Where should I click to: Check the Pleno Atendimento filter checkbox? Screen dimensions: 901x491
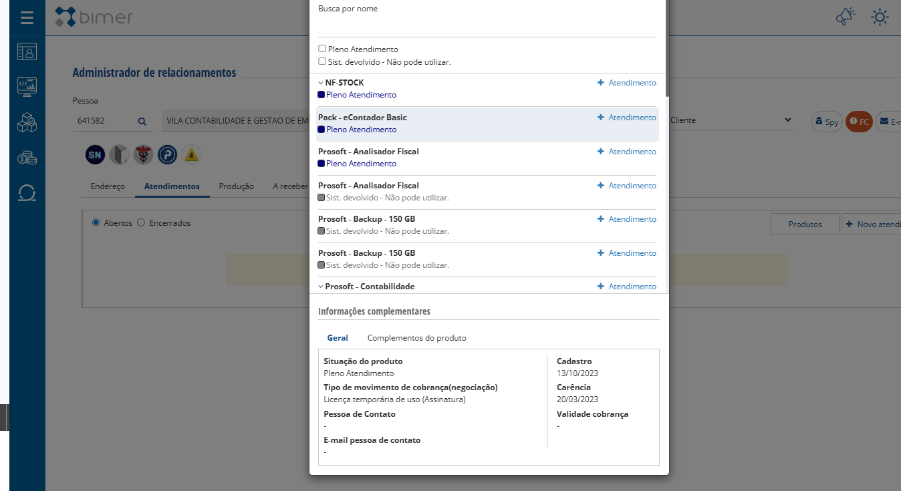pos(322,49)
